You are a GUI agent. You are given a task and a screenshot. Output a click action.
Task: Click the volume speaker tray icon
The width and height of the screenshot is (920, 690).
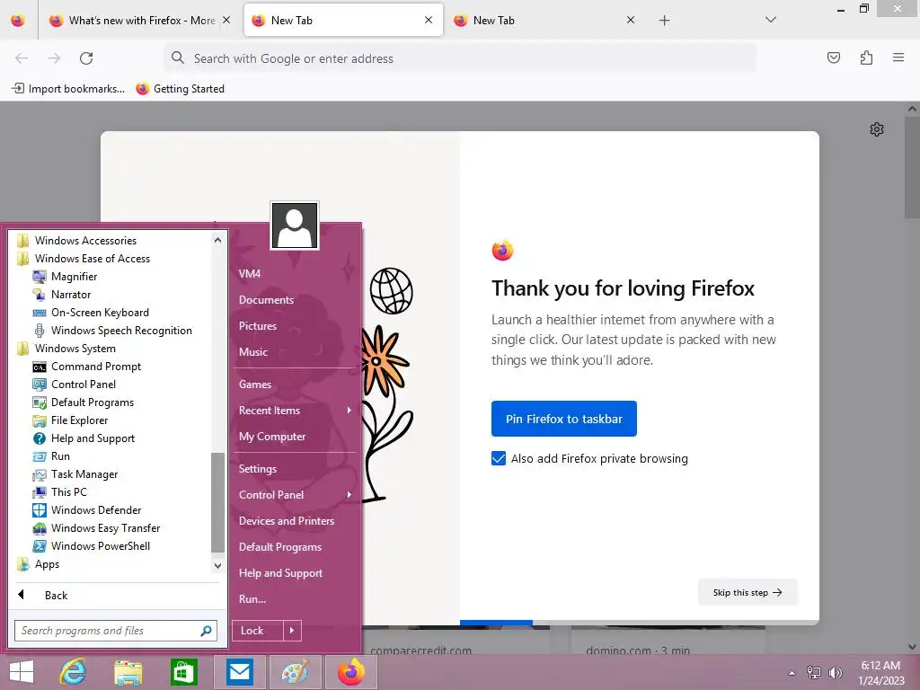[x=835, y=673]
